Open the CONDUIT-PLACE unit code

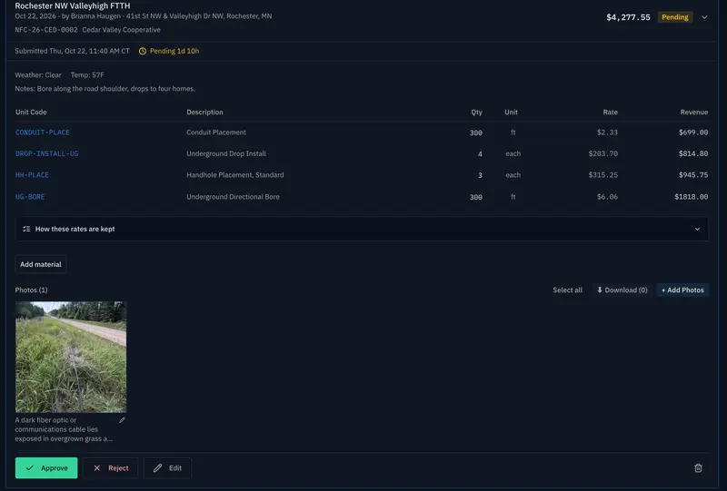coord(43,133)
